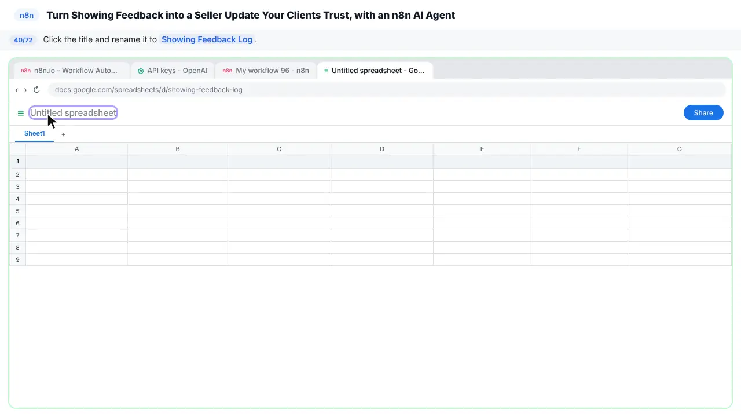741x417 pixels.
Task: Reload the page with the refresh icon
Action: point(36,90)
